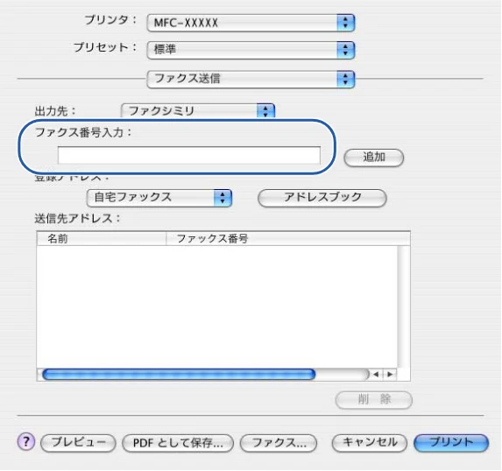Viewport: 502px width, 471px height.
Task: Click the ファクス... button
Action: point(279,443)
